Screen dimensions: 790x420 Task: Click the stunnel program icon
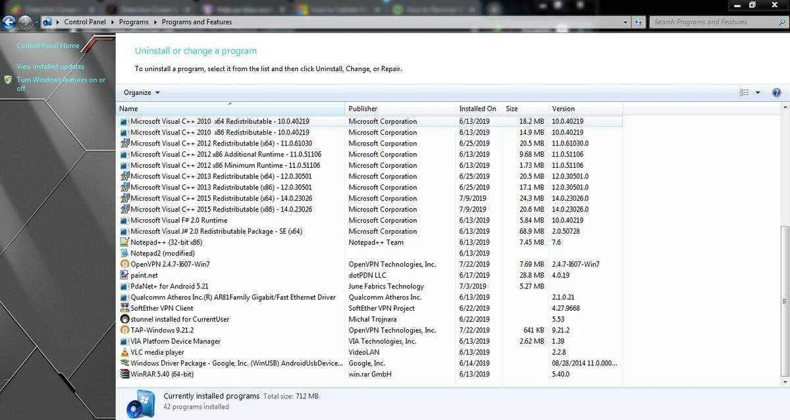click(125, 319)
